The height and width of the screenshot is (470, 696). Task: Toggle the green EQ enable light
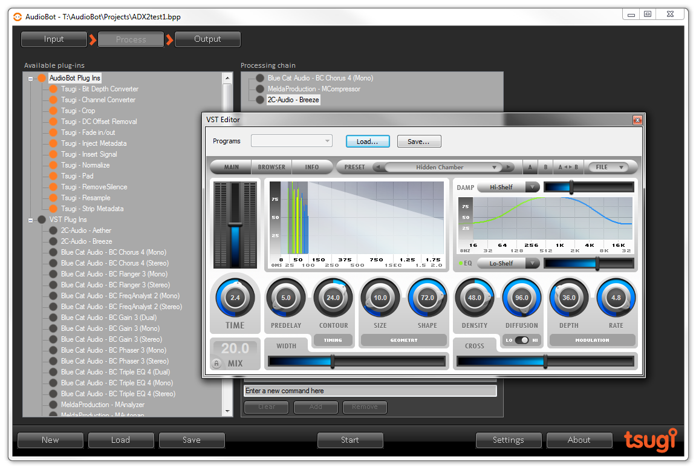pos(461,263)
